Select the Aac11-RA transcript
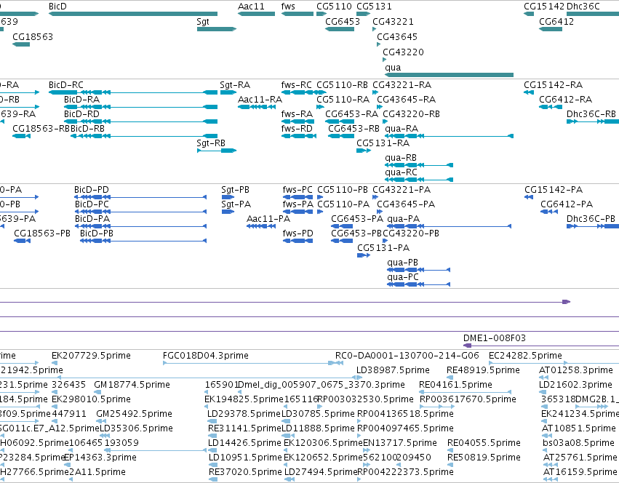The height and width of the screenshot is (483, 619). pyautogui.click(x=256, y=107)
